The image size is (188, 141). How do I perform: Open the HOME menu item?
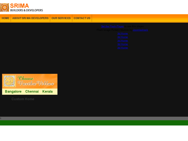pos(5,18)
